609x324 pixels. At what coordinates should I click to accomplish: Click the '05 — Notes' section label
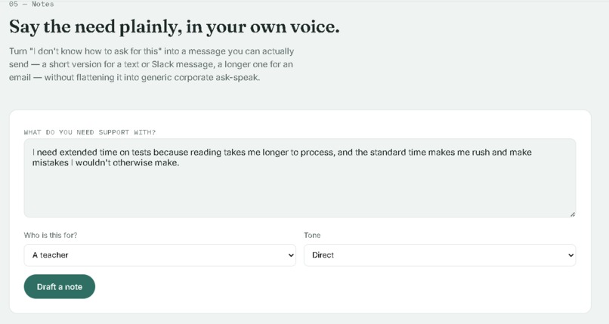[31, 4]
